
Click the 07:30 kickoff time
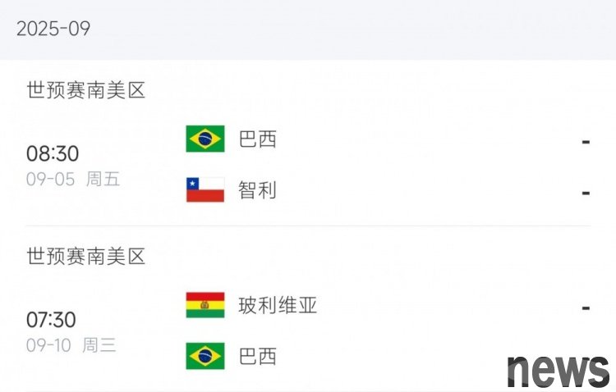click(51, 320)
